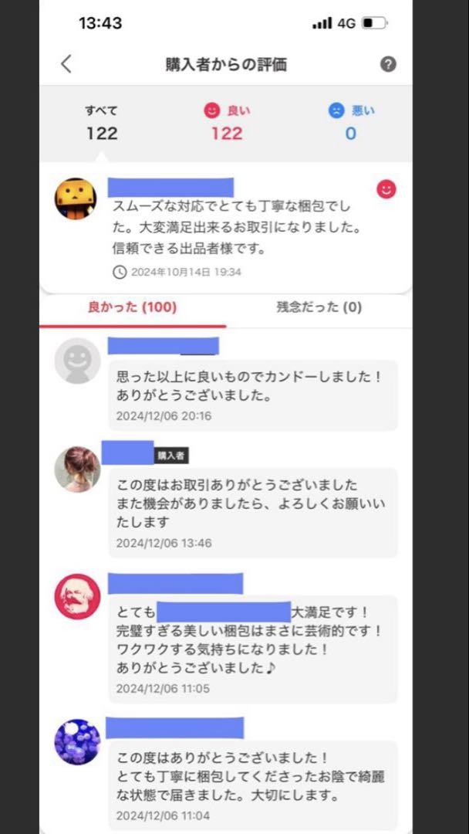
Task: Tap the red smiley 良い icon
Action: [x=212, y=110]
